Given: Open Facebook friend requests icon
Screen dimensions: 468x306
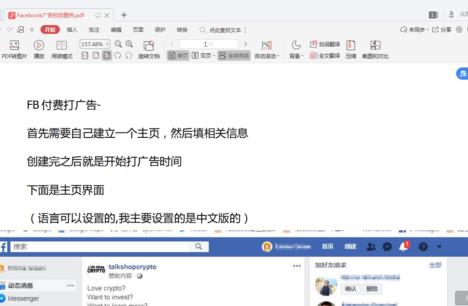Looking at the screenshot, I should 371,247.
